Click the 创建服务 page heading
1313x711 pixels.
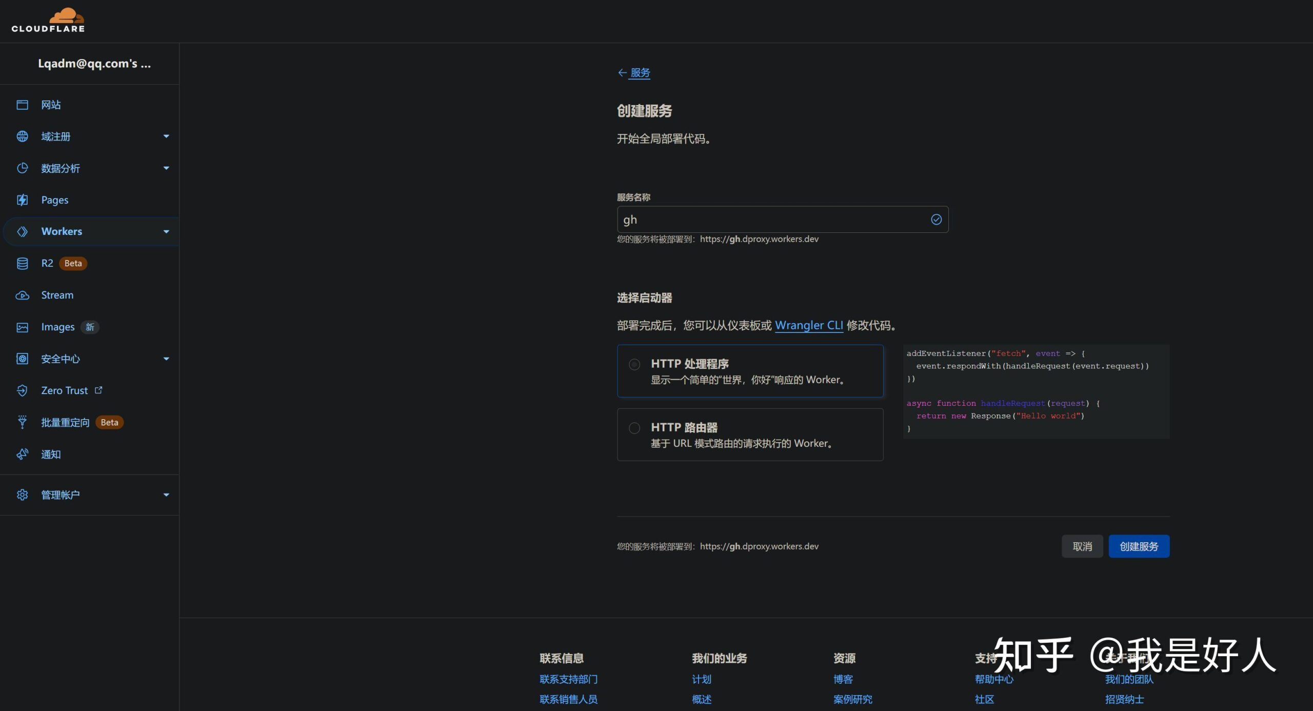pyautogui.click(x=644, y=111)
